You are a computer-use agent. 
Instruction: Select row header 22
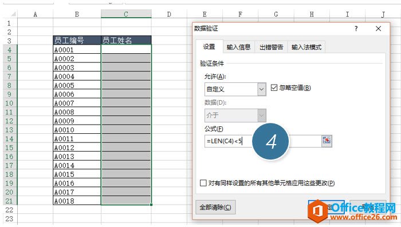9,210
